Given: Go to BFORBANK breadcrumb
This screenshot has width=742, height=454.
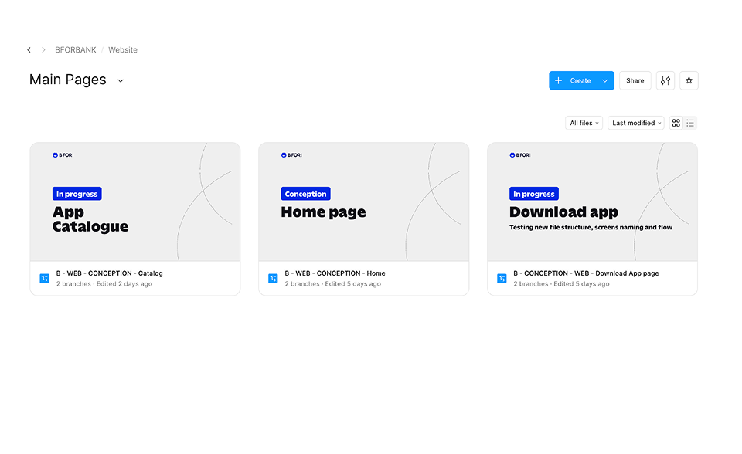Looking at the screenshot, I should point(75,50).
